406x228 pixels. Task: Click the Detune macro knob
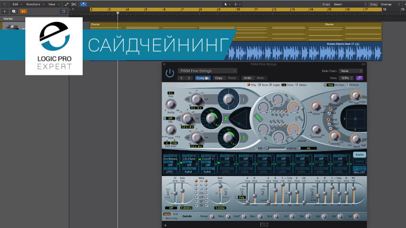click(212, 217)
